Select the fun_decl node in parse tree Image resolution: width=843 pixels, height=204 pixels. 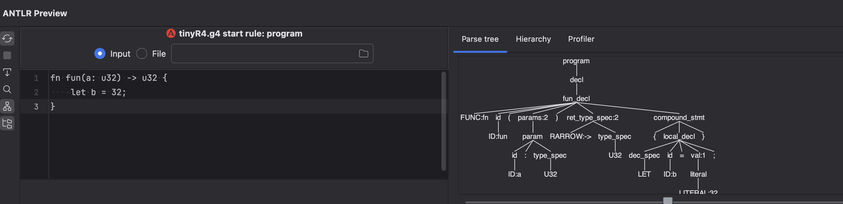(x=576, y=98)
